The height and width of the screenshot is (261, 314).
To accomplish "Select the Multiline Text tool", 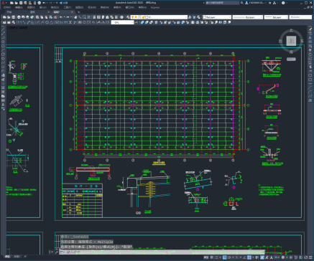I will [3, 105].
